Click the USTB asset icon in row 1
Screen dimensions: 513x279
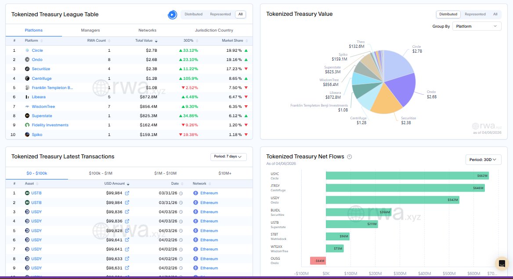tap(27, 193)
